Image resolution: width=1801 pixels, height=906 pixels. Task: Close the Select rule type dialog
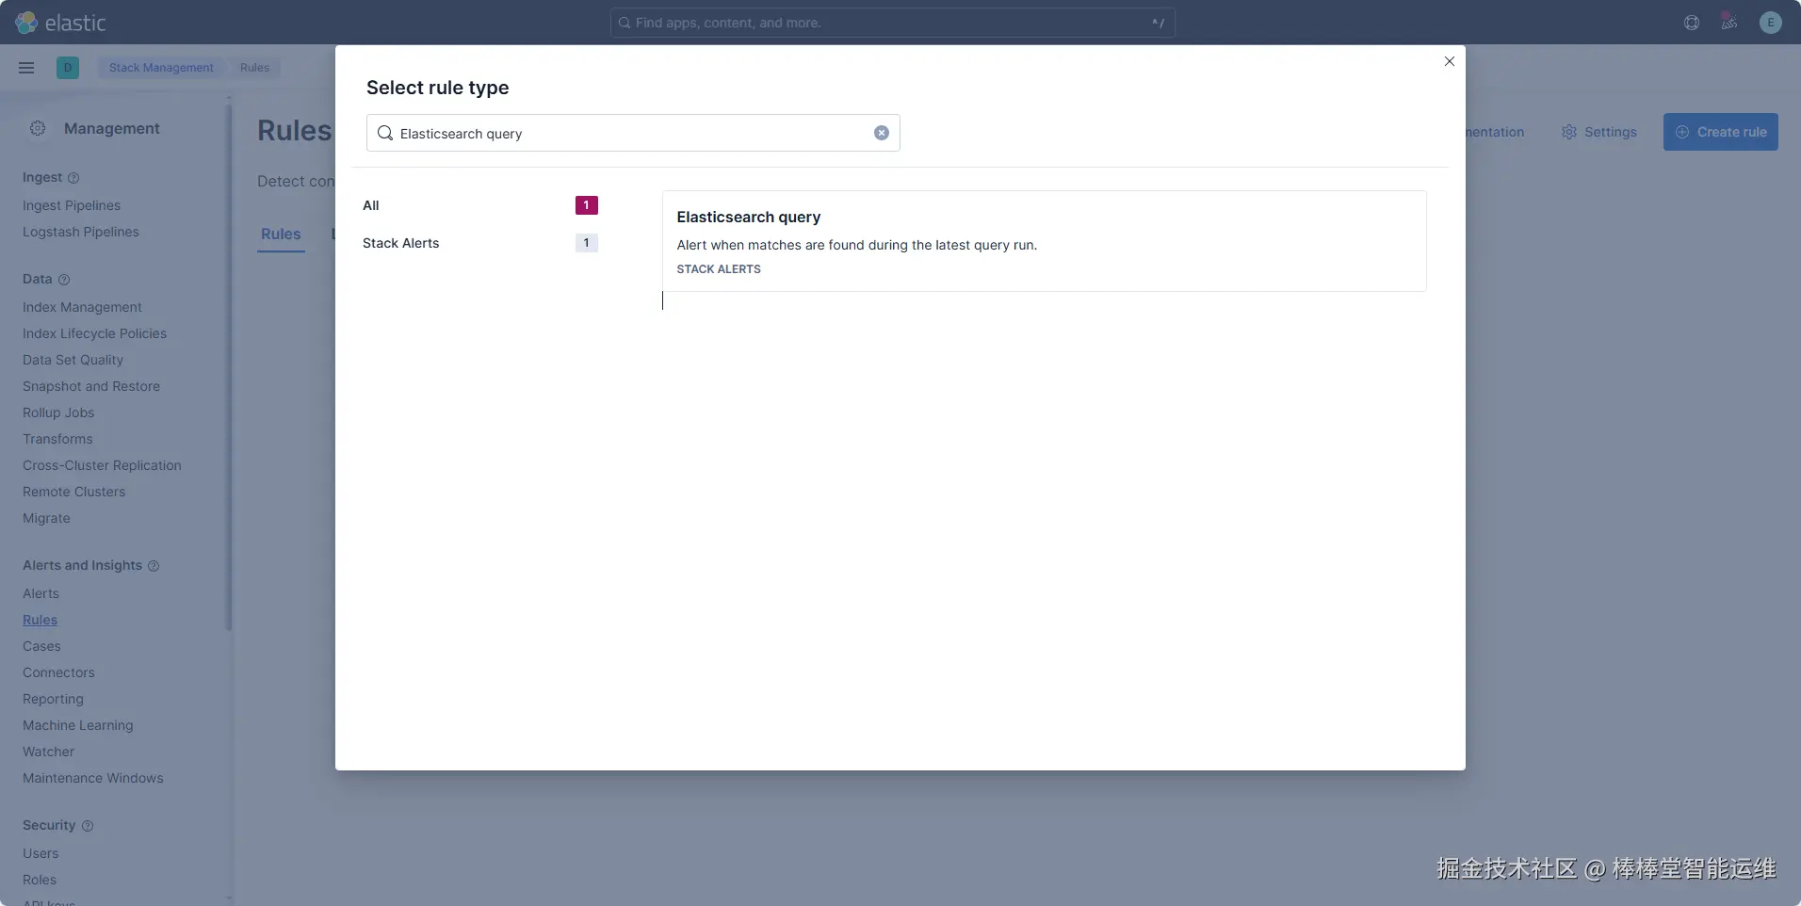[1450, 61]
